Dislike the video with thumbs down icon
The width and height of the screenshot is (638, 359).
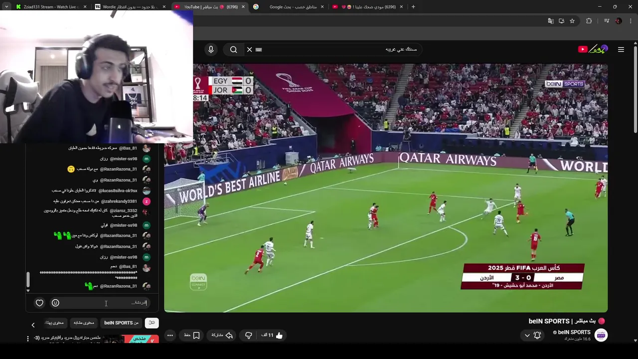(248, 336)
